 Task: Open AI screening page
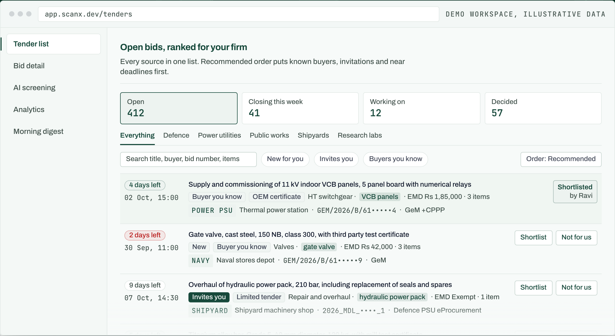coord(34,88)
